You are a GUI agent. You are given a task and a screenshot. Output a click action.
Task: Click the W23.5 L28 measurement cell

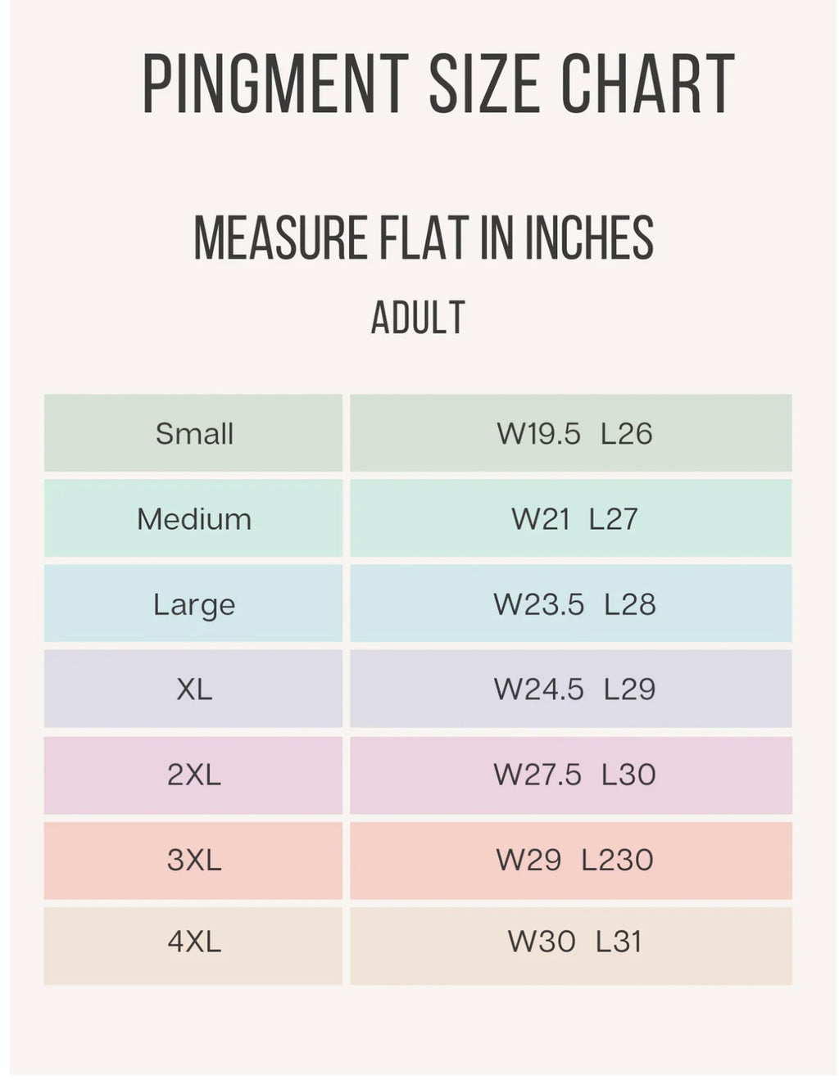coord(573,604)
